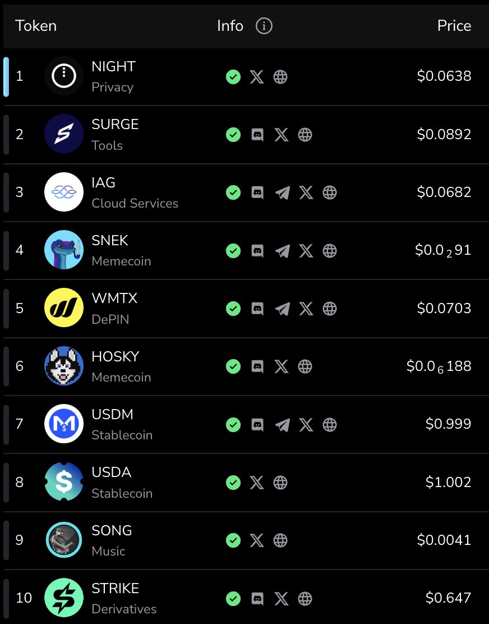This screenshot has height=624, width=489.
Task: Open the WMTX token name link
Action: (114, 299)
